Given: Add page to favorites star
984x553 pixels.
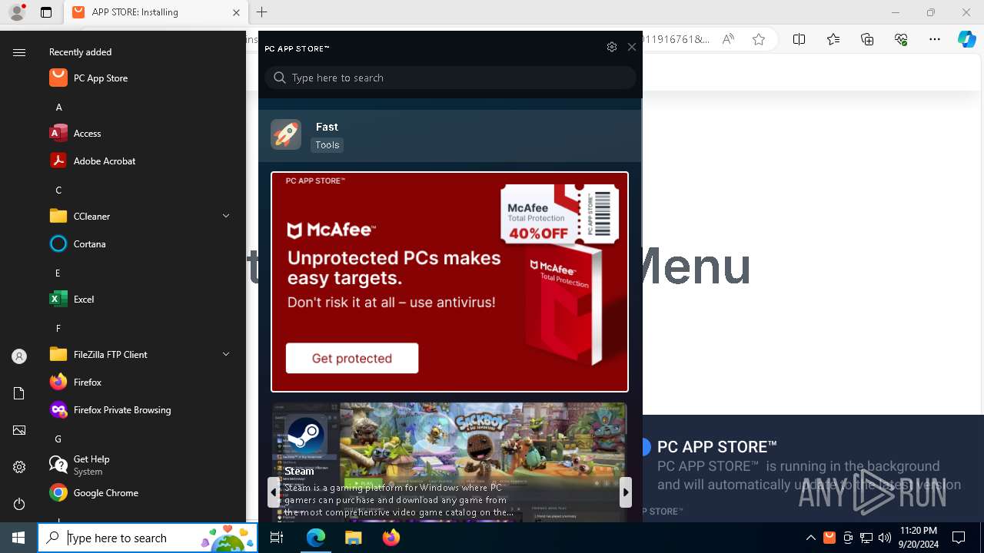Looking at the screenshot, I should click(x=759, y=39).
